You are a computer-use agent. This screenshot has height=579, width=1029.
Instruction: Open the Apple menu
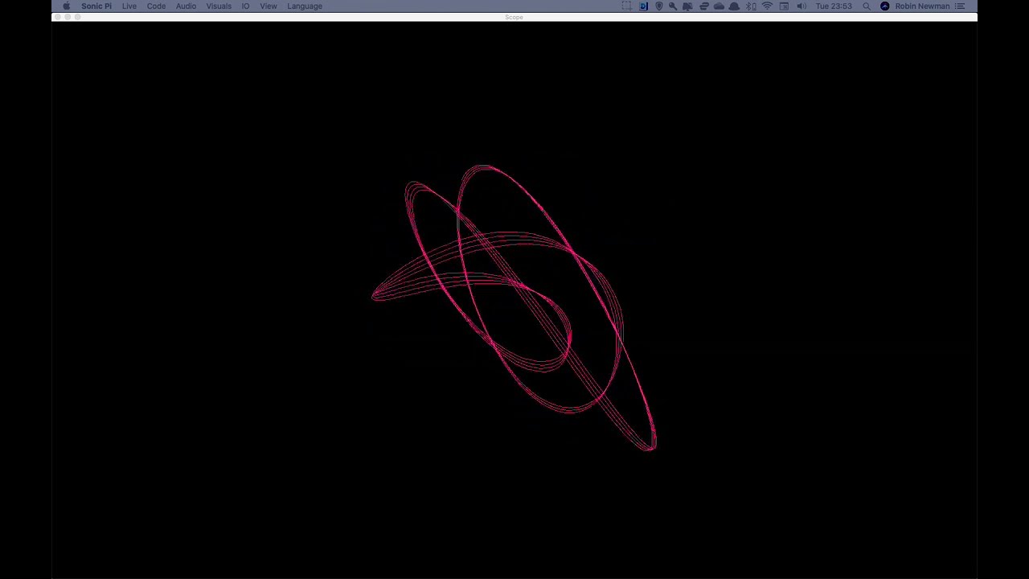[x=67, y=6]
